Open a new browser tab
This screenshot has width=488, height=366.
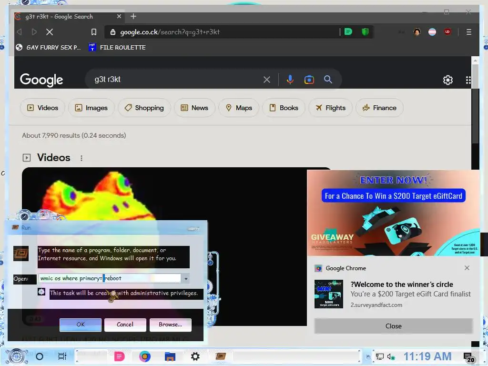point(133,16)
